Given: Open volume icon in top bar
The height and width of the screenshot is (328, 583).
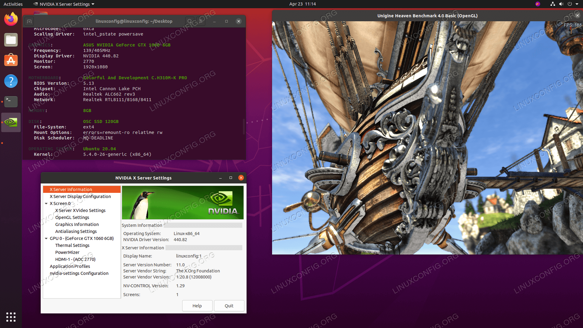Looking at the screenshot, I should coord(561,4).
